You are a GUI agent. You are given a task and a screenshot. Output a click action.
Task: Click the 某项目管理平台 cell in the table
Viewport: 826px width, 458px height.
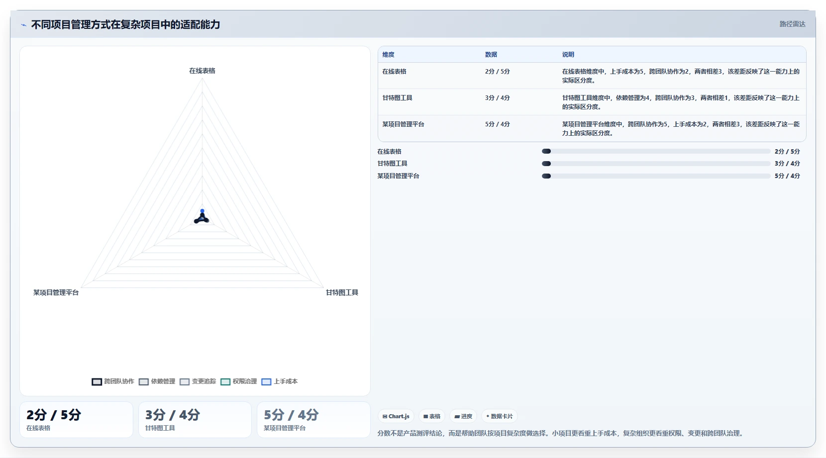tap(403, 124)
